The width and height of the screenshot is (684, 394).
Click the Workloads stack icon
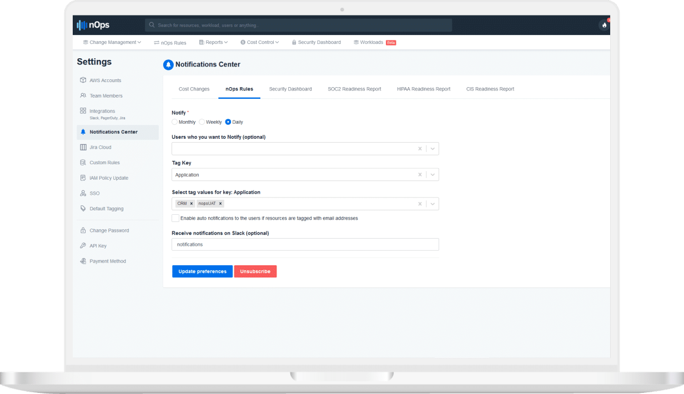coord(356,42)
